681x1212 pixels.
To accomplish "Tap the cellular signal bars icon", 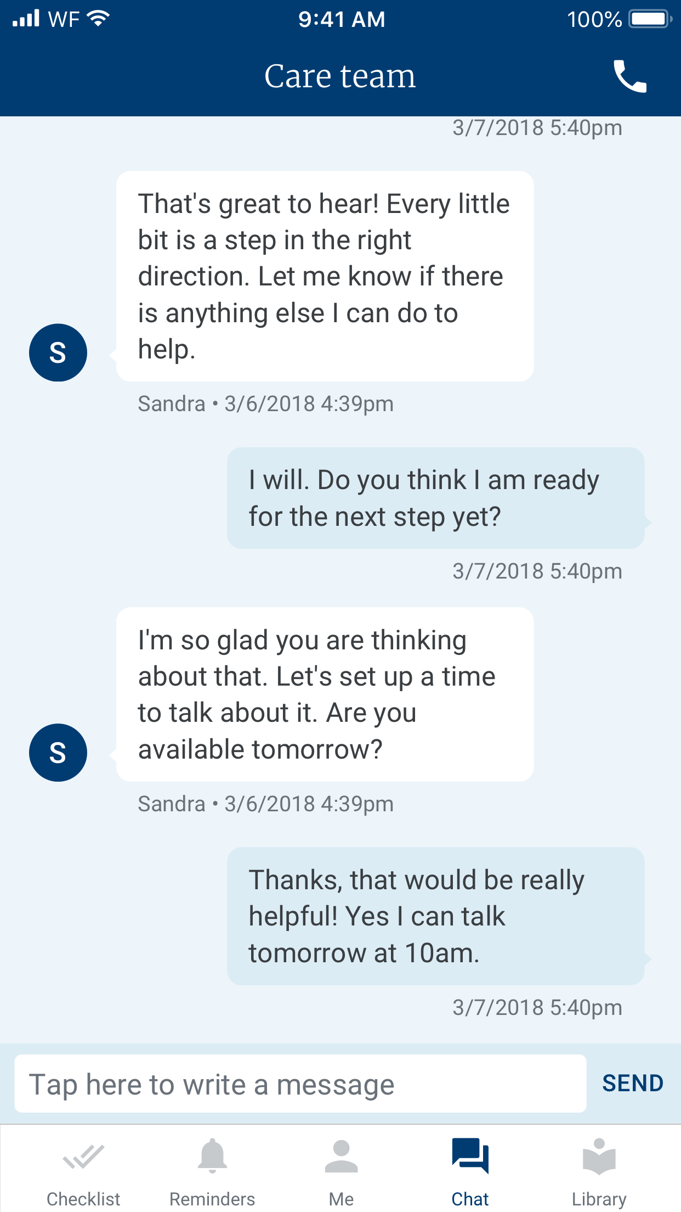I will tap(26, 19).
